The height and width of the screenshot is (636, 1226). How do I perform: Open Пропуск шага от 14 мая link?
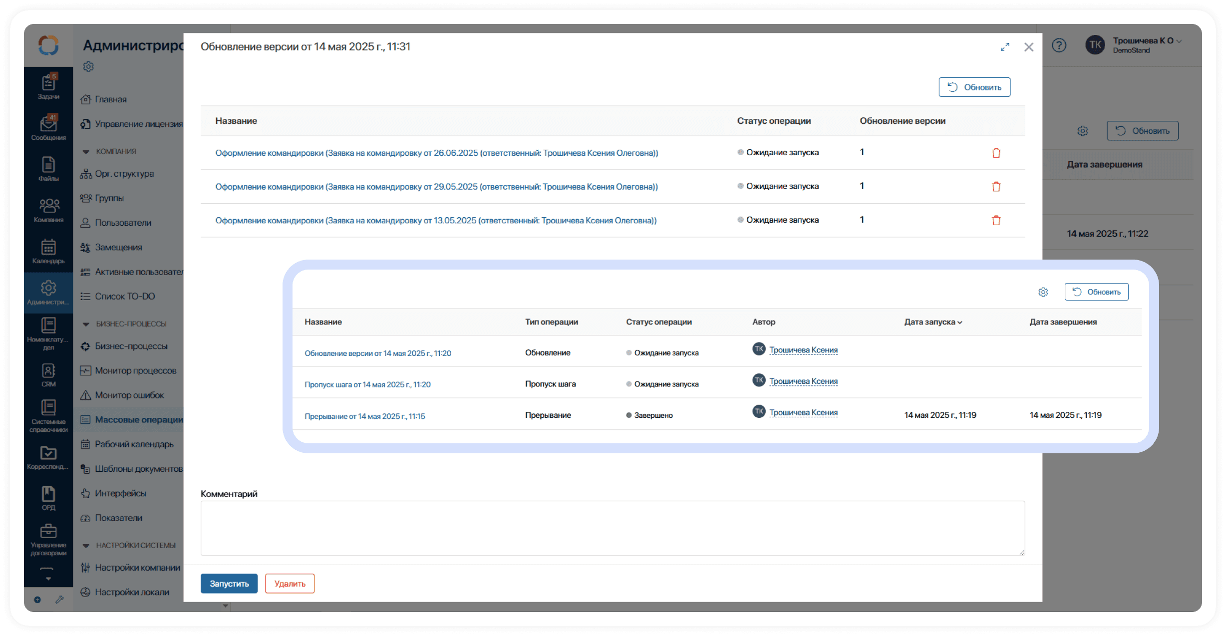(367, 384)
